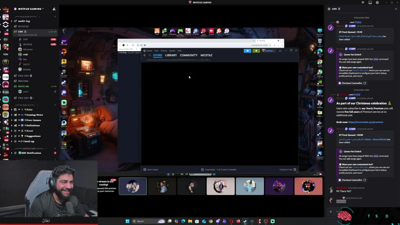
Task: Click the blue announcements megaphone button in Steam
Action: pos(247,51)
